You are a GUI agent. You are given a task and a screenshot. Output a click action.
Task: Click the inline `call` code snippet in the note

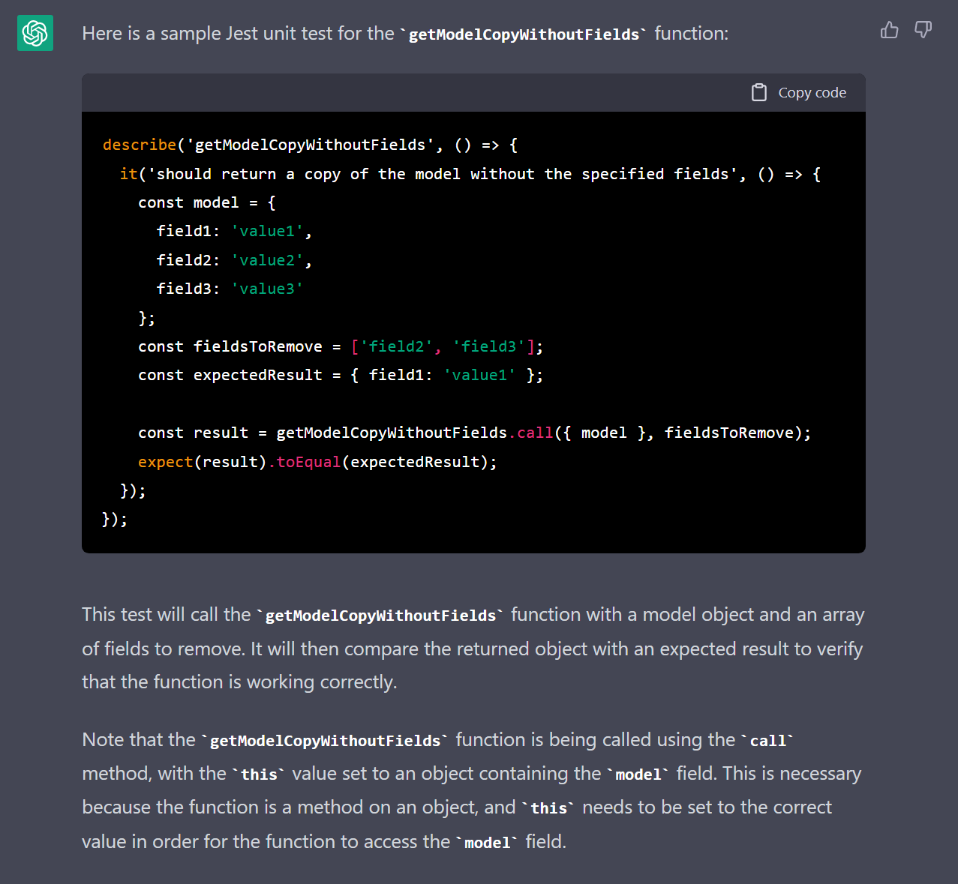point(768,740)
